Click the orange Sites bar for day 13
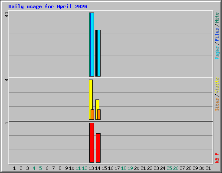The height and width of the screenshot is (173, 222). pos(92,115)
